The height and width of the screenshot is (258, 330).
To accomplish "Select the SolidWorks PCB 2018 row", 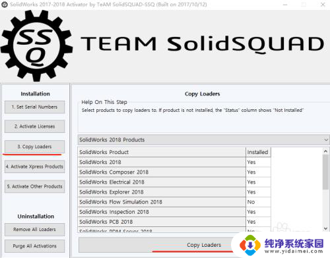I will [174, 222].
